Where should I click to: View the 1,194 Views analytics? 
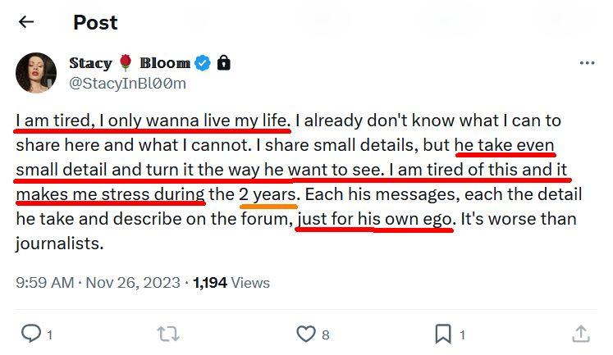coord(231,283)
